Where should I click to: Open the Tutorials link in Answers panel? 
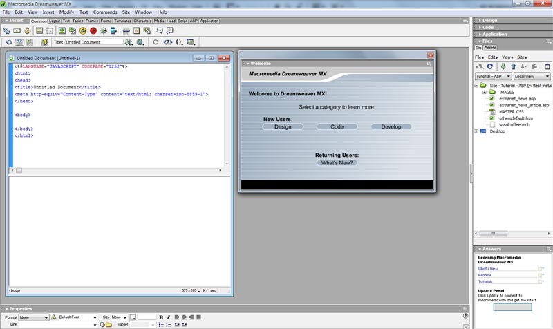485,282
